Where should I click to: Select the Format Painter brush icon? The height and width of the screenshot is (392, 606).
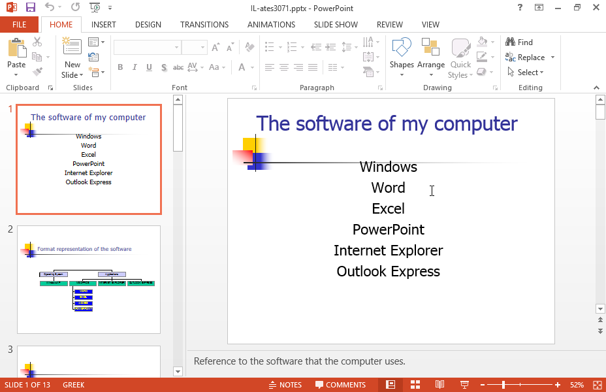[x=37, y=72]
